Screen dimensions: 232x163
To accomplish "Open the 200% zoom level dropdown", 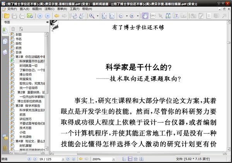I will click(114, 159).
